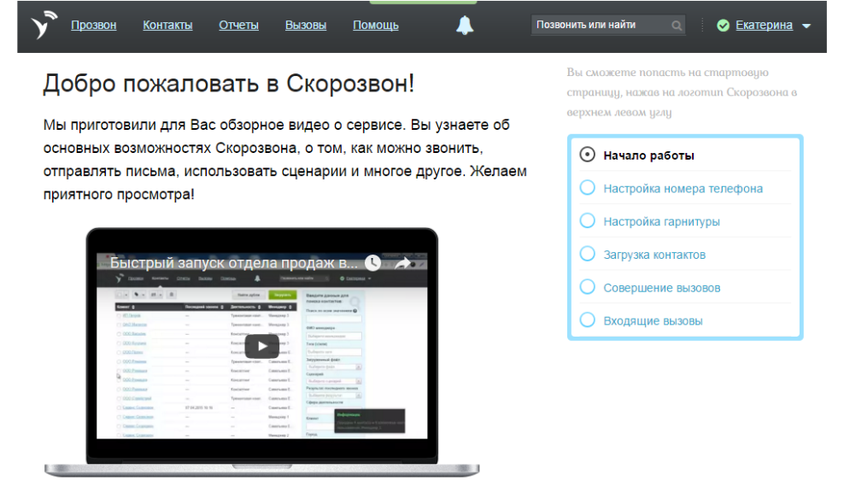The width and height of the screenshot is (844, 487).
Task: Select the 'Совершение вызовов' radio button
Action: click(x=587, y=287)
